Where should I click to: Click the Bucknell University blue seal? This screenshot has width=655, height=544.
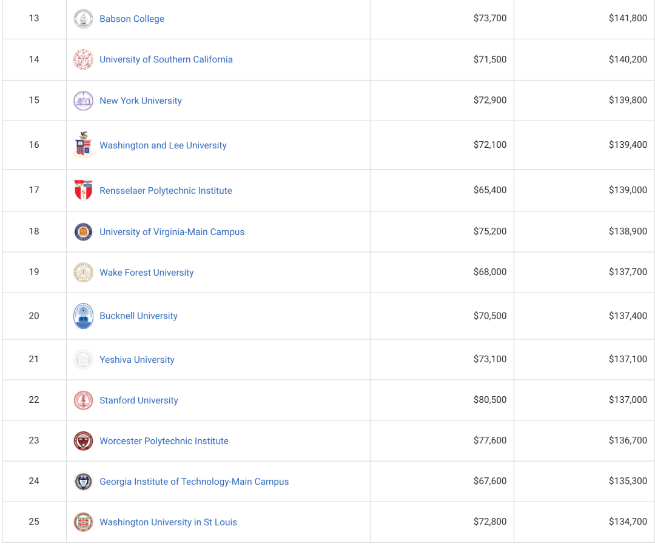(83, 316)
